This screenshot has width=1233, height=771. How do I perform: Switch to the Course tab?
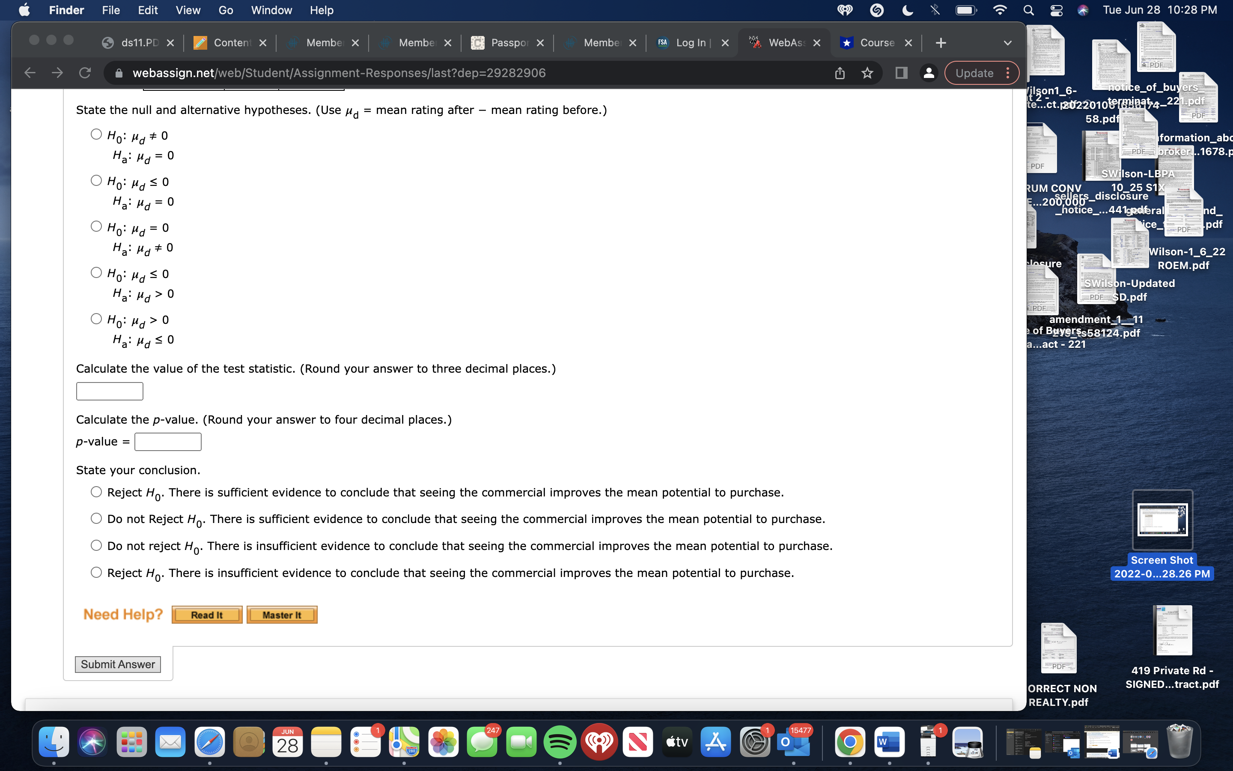(x=876, y=43)
